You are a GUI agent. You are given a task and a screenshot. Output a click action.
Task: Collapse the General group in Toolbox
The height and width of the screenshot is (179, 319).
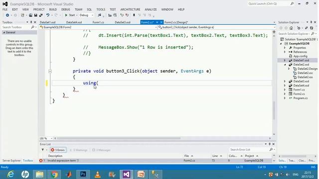[4, 32]
